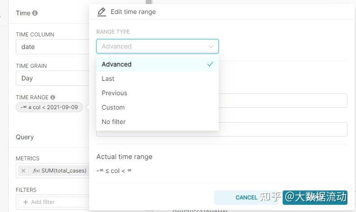Screen dimensions: 356x212
Task: Click the Range Type dropdown arrow
Action: (x=211, y=46)
